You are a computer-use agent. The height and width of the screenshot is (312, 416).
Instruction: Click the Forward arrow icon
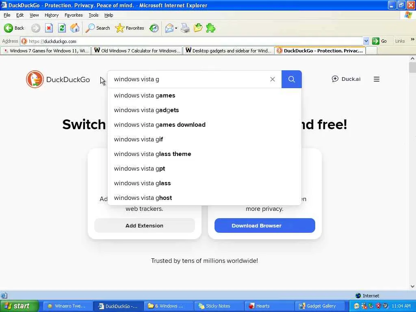coord(36,28)
